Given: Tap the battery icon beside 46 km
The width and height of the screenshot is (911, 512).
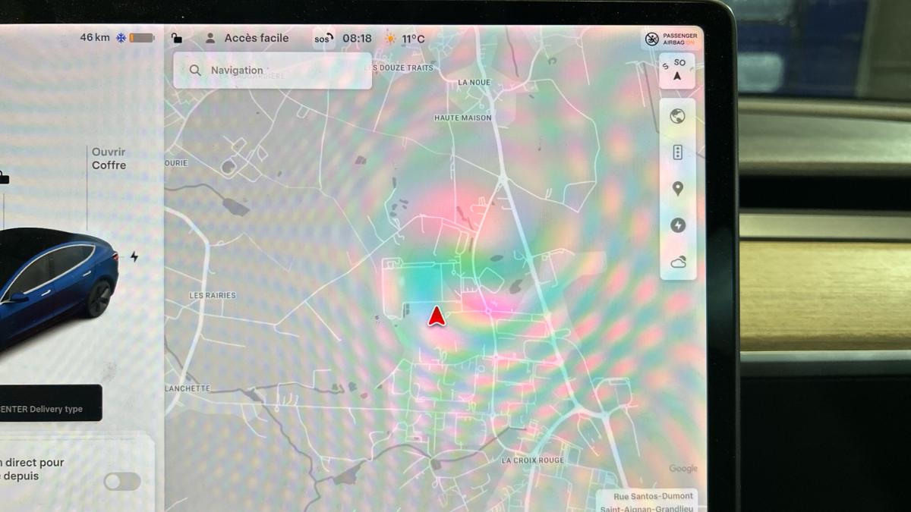Looking at the screenshot, I should (x=142, y=38).
